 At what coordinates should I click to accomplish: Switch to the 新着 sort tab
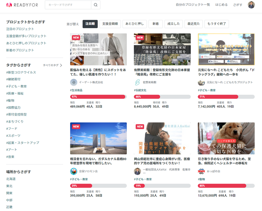156,24
